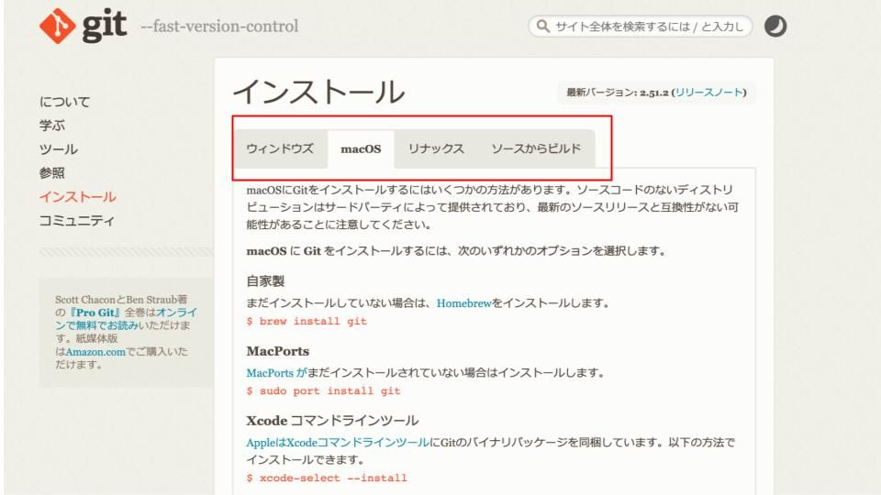Toggle dark mode with the moon icon
This screenshot has height=495, width=881.
pos(776,27)
